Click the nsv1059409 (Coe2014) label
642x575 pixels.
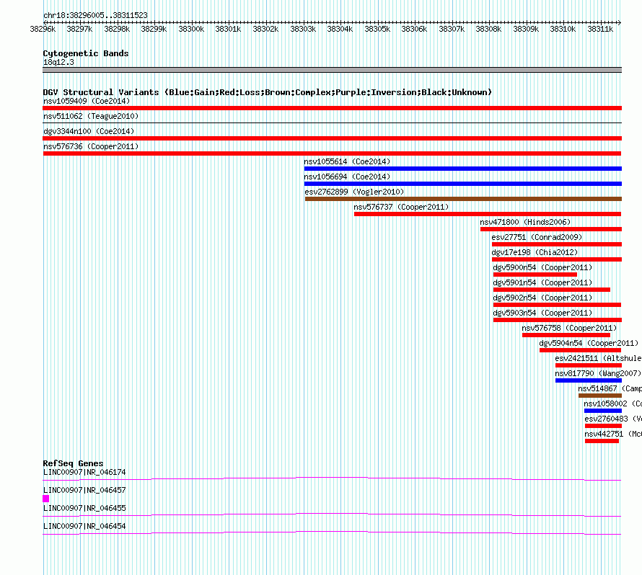click(x=87, y=101)
